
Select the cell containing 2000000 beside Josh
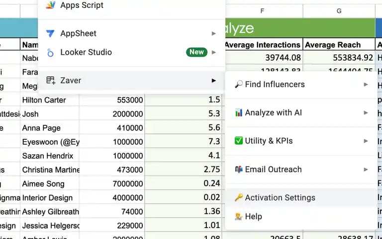[x=112, y=114]
